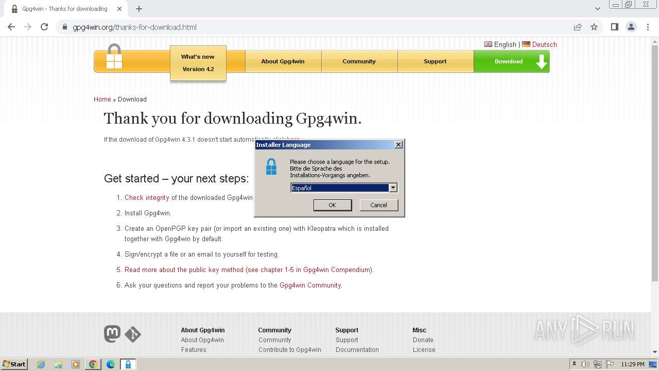
Task: Click the browser forward arrow
Action: (28, 27)
